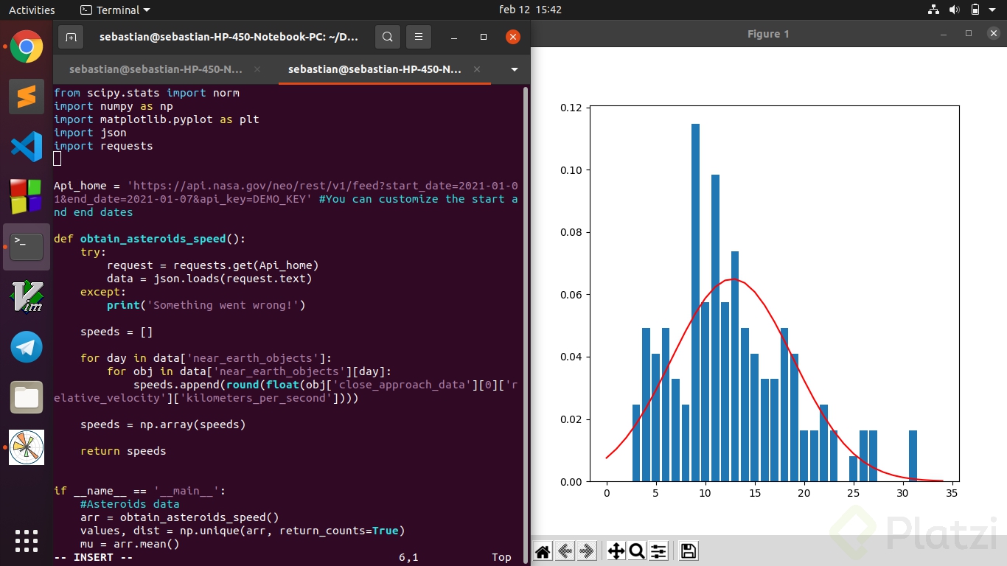This screenshot has height=566, width=1007.
Task: Click the '#Asteroids data' comment
Action: click(x=130, y=504)
